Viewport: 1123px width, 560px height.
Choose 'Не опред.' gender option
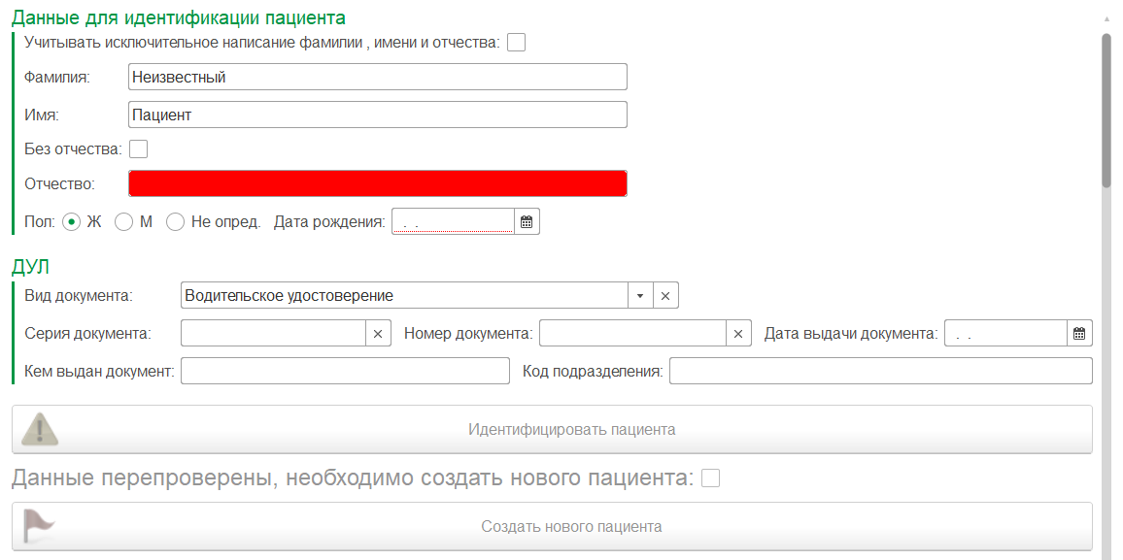(175, 222)
